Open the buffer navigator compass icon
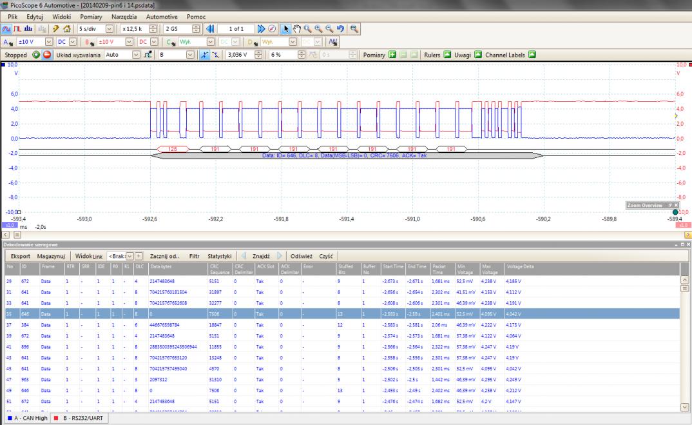 click(271, 29)
